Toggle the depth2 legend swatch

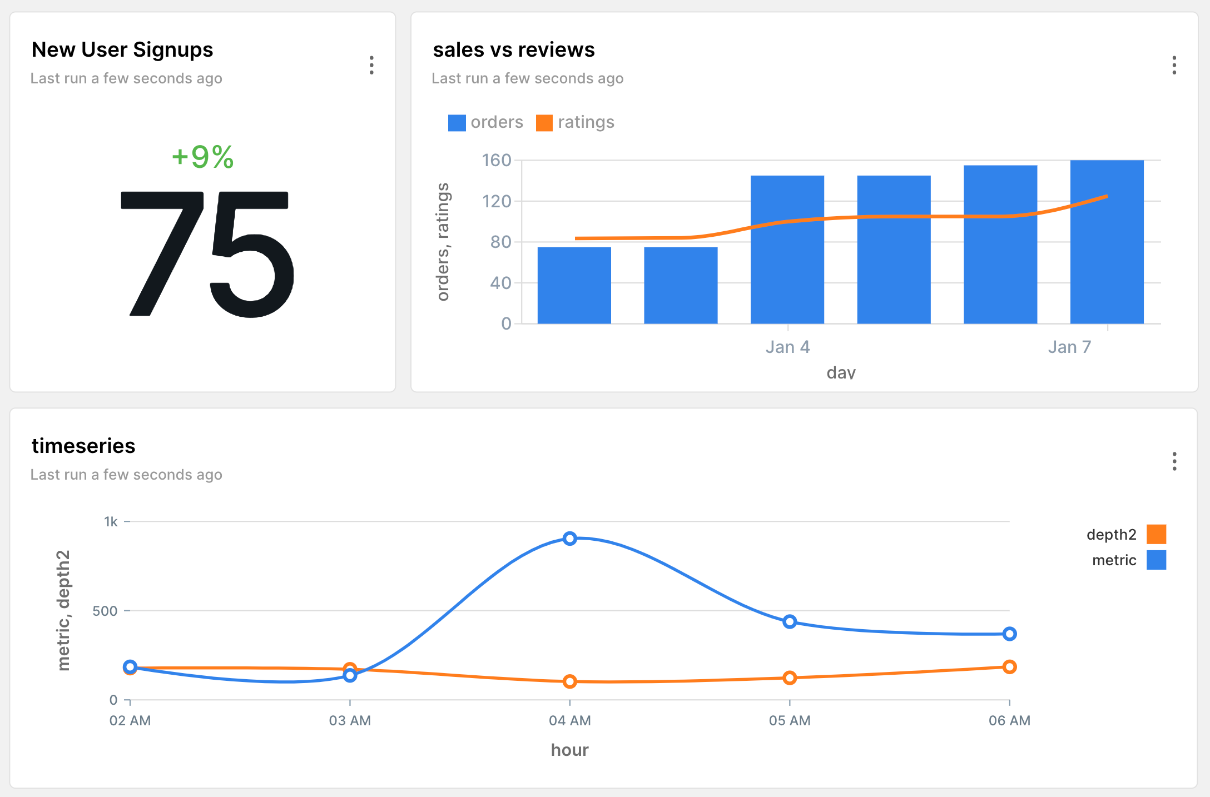point(1156,534)
